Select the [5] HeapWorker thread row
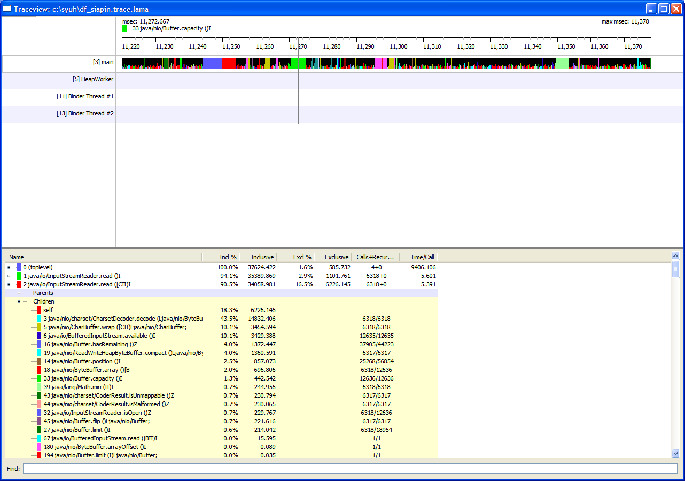 [x=93, y=80]
